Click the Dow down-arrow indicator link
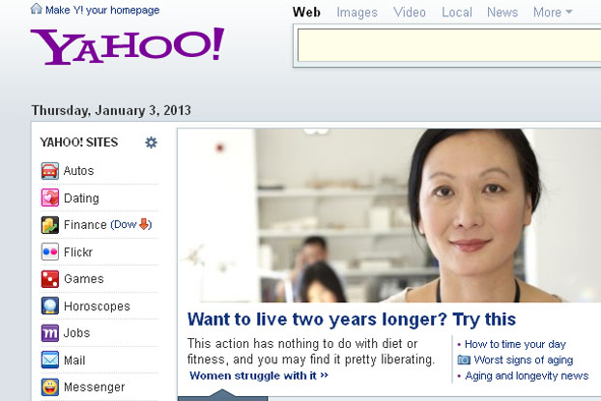 (x=131, y=224)
